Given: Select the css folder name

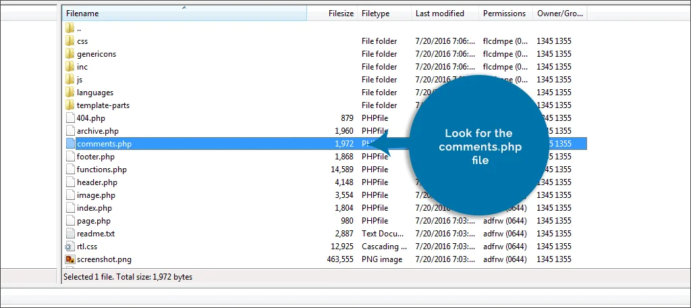Looking at the screenshot, I should pyautogui.click(x=82, y=41).
